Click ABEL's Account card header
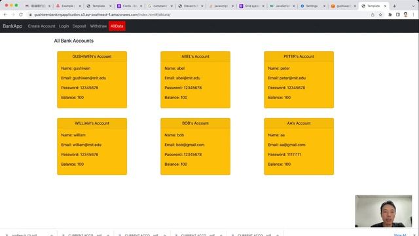Screen dimensions: 419x236 coord(195,56)
